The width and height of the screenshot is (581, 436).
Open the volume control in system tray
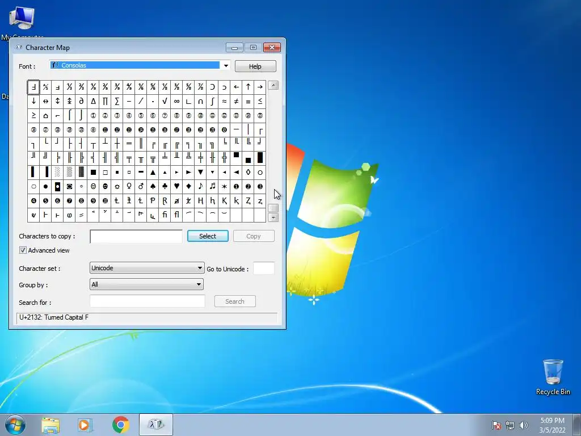[524, 425]
